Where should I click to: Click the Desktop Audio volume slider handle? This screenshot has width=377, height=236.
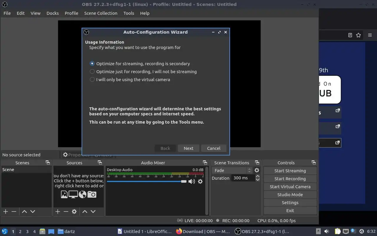pyautogui.click(x=184, y=181)
